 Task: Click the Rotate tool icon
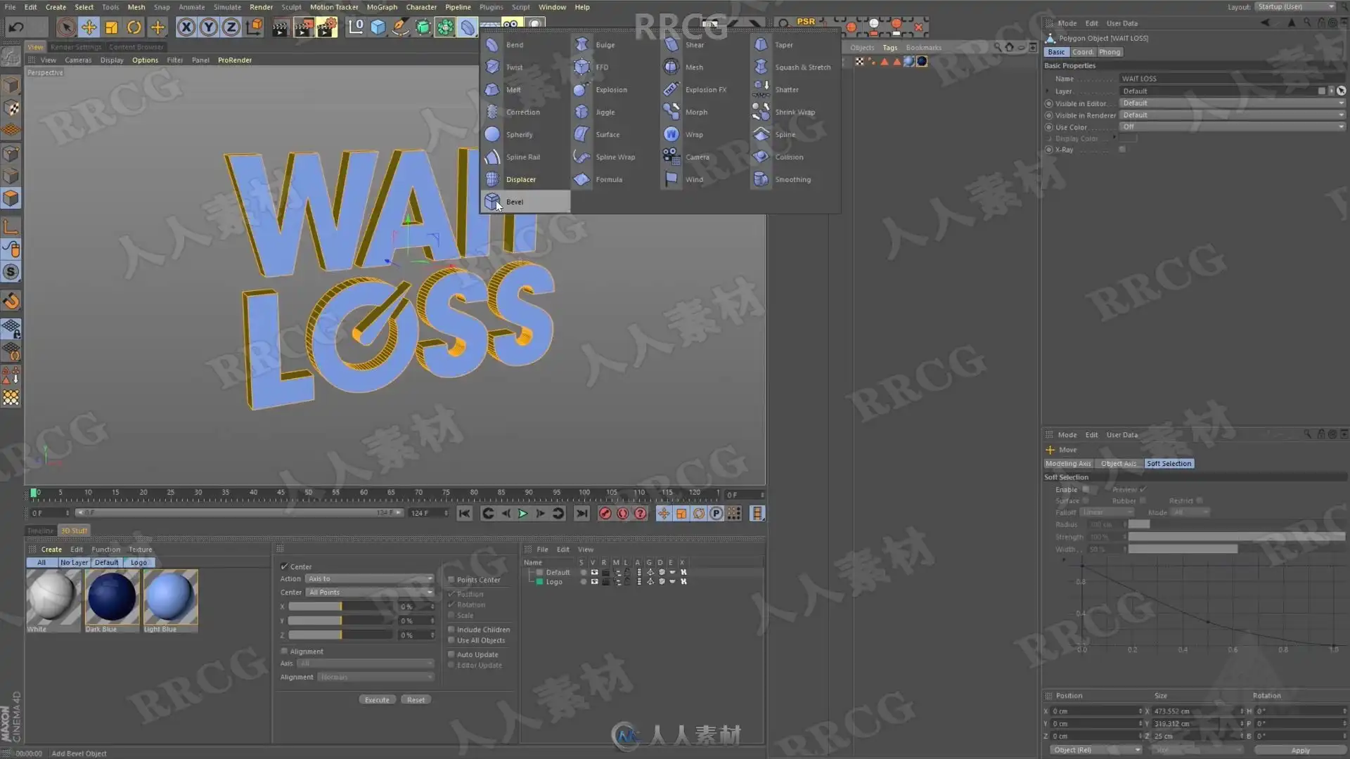point(134,27)
